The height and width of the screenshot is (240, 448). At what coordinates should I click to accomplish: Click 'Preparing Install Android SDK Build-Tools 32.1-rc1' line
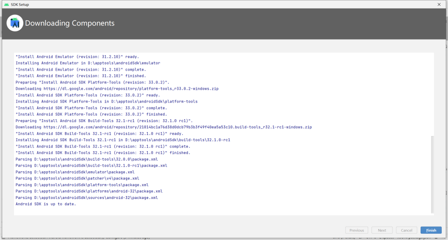pos(104,121)
